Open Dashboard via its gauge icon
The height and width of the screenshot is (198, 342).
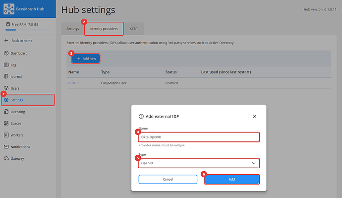pyautogui.click(x=6, y=53)
